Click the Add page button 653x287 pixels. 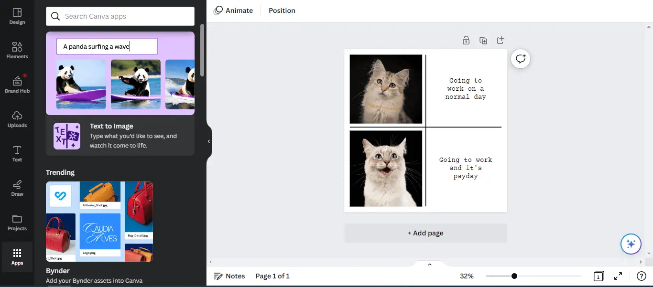(x=425, y=233)
